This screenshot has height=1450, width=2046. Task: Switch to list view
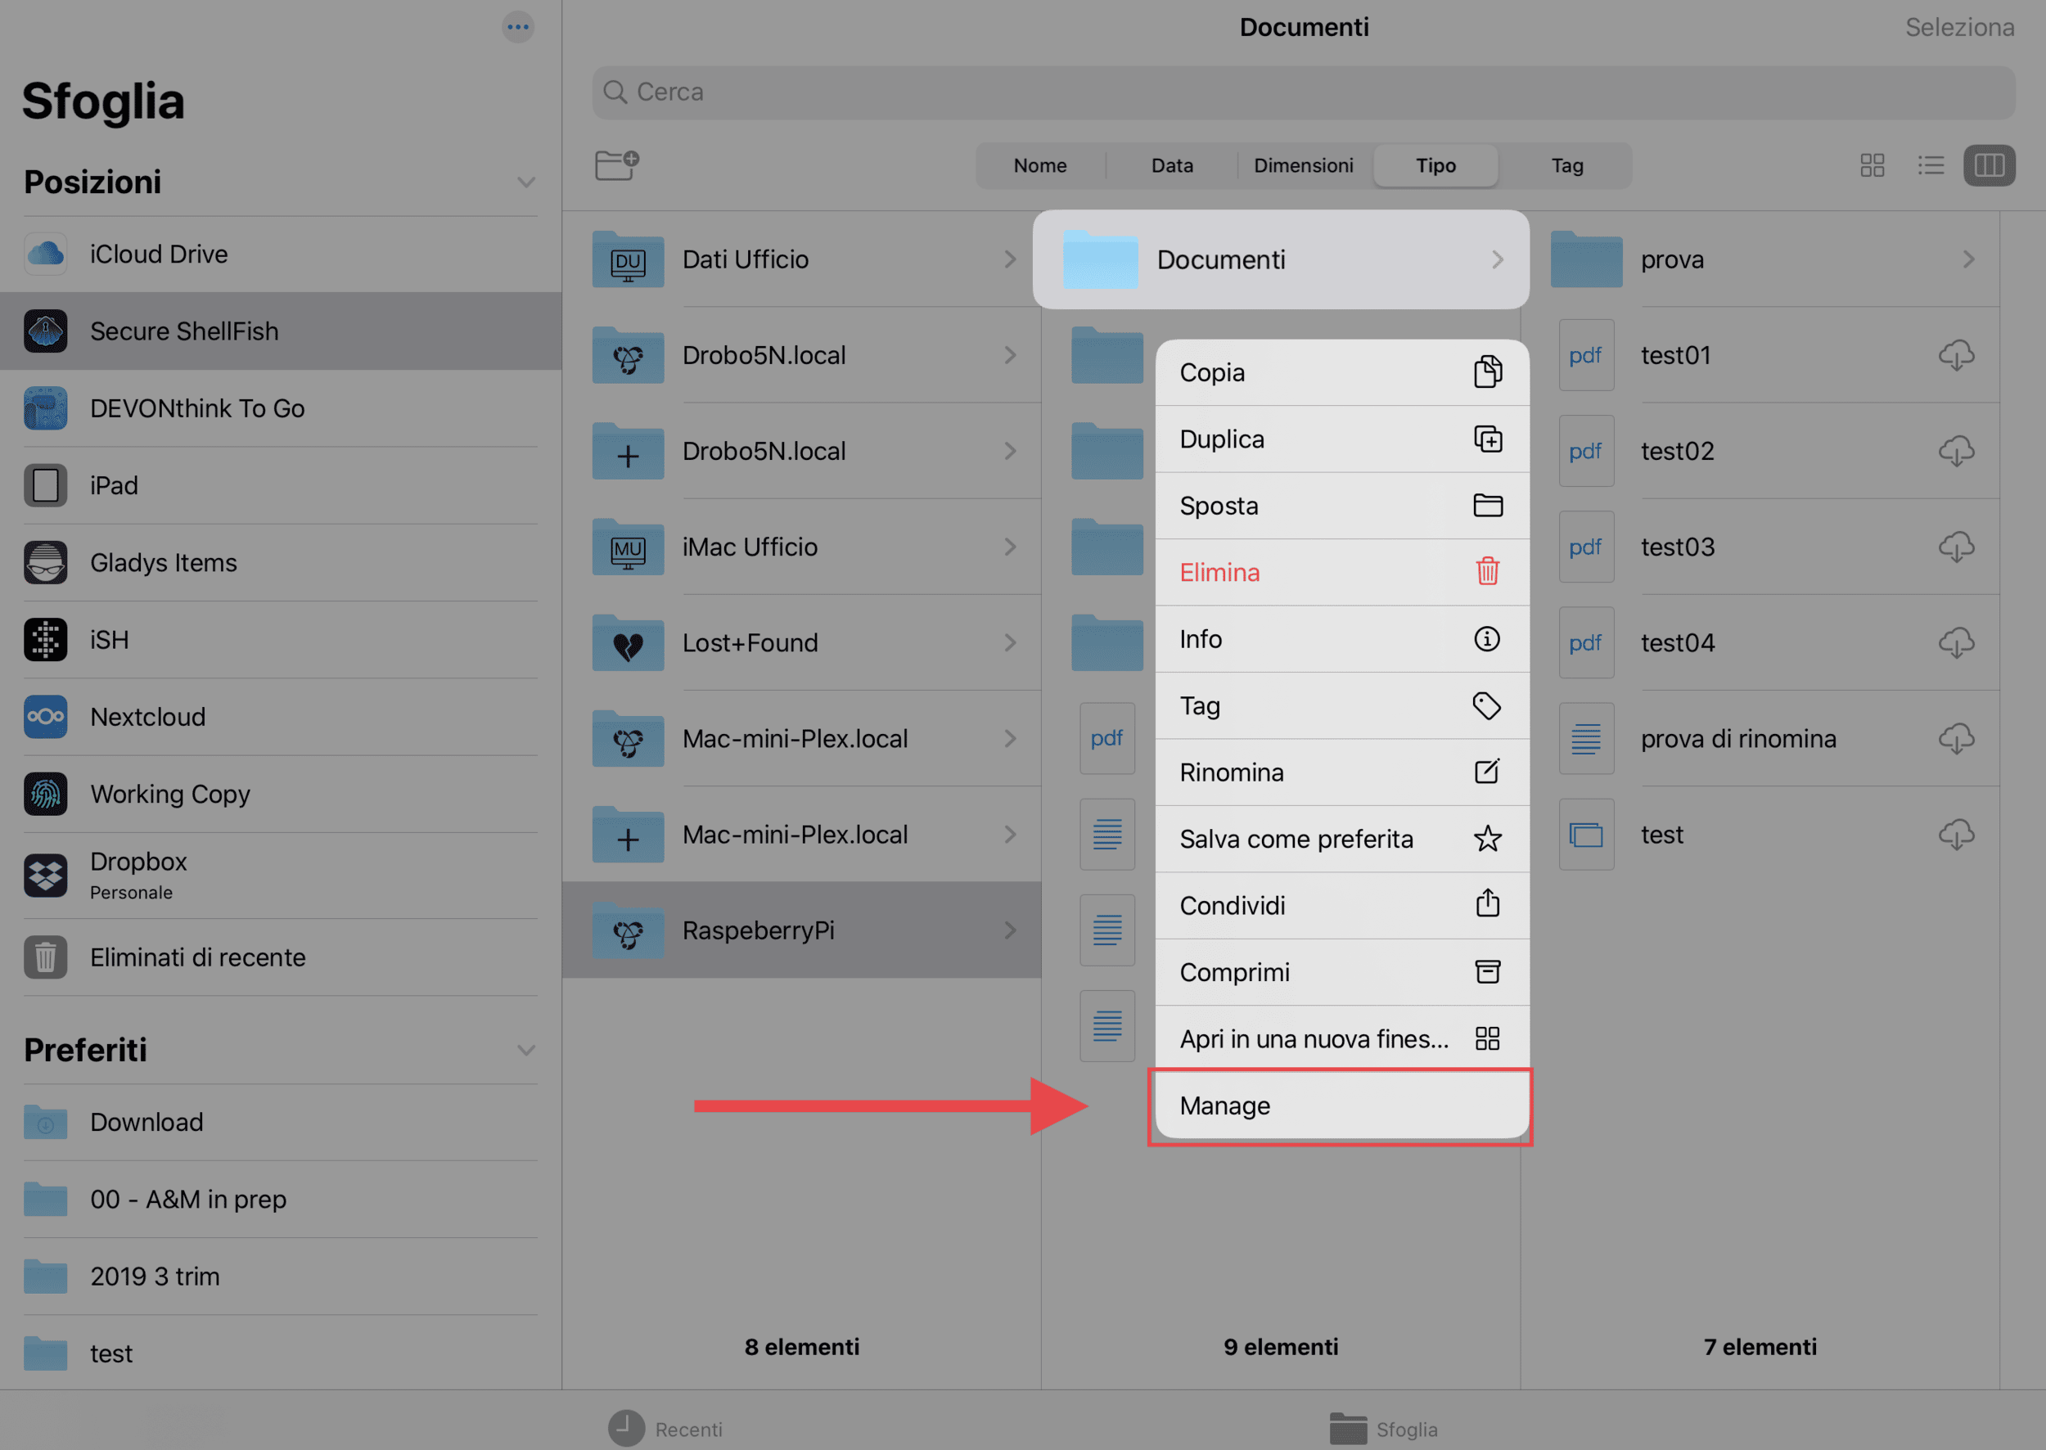1930,165
